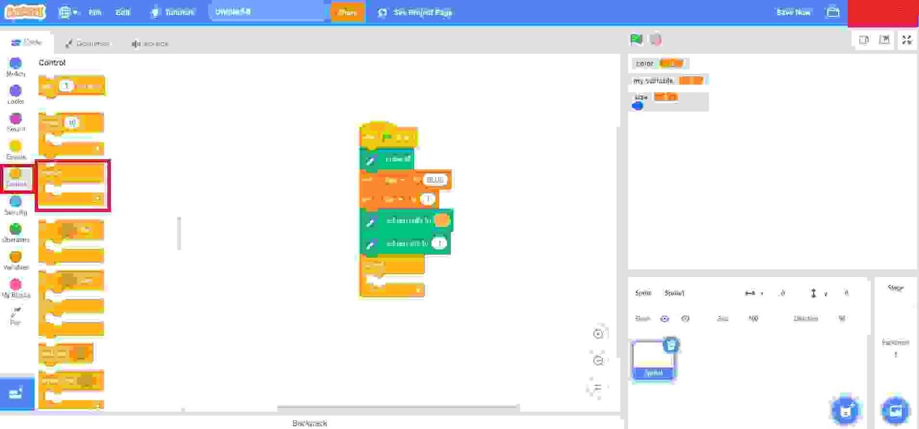Click the set pen size value input

(x=439, y=244)
